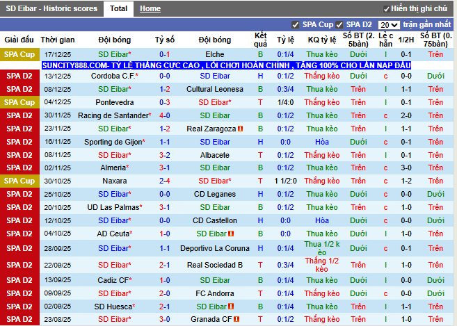Click red card icon next to Granada CF

236,319
